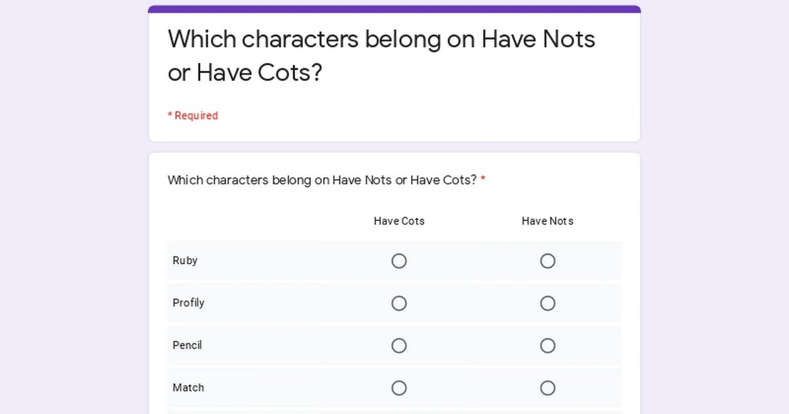Click the question text in the card
Screen dimensions: 789x414
[x=322, y=179]
